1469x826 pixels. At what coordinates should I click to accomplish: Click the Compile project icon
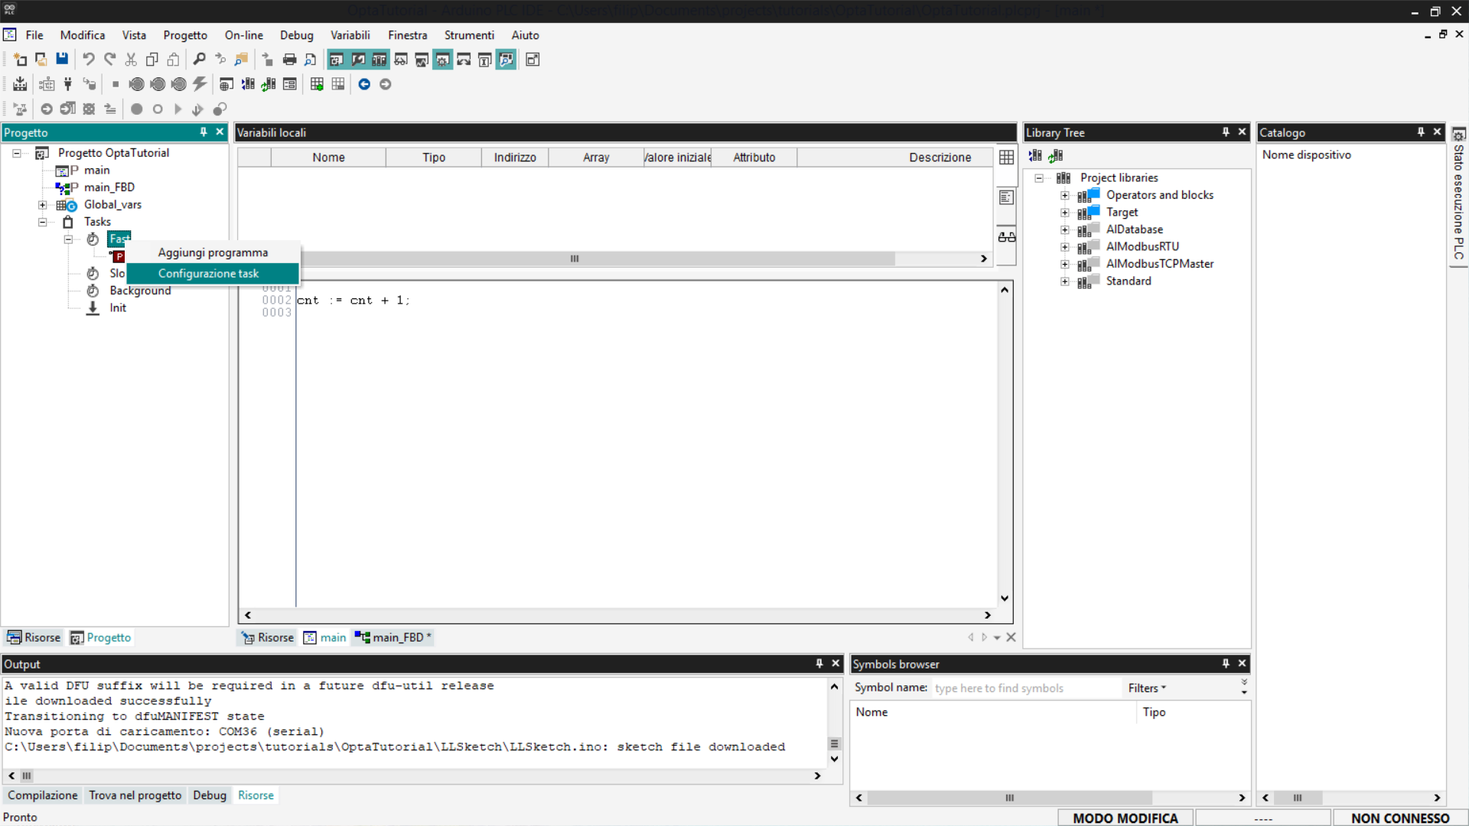pos(20,84)
